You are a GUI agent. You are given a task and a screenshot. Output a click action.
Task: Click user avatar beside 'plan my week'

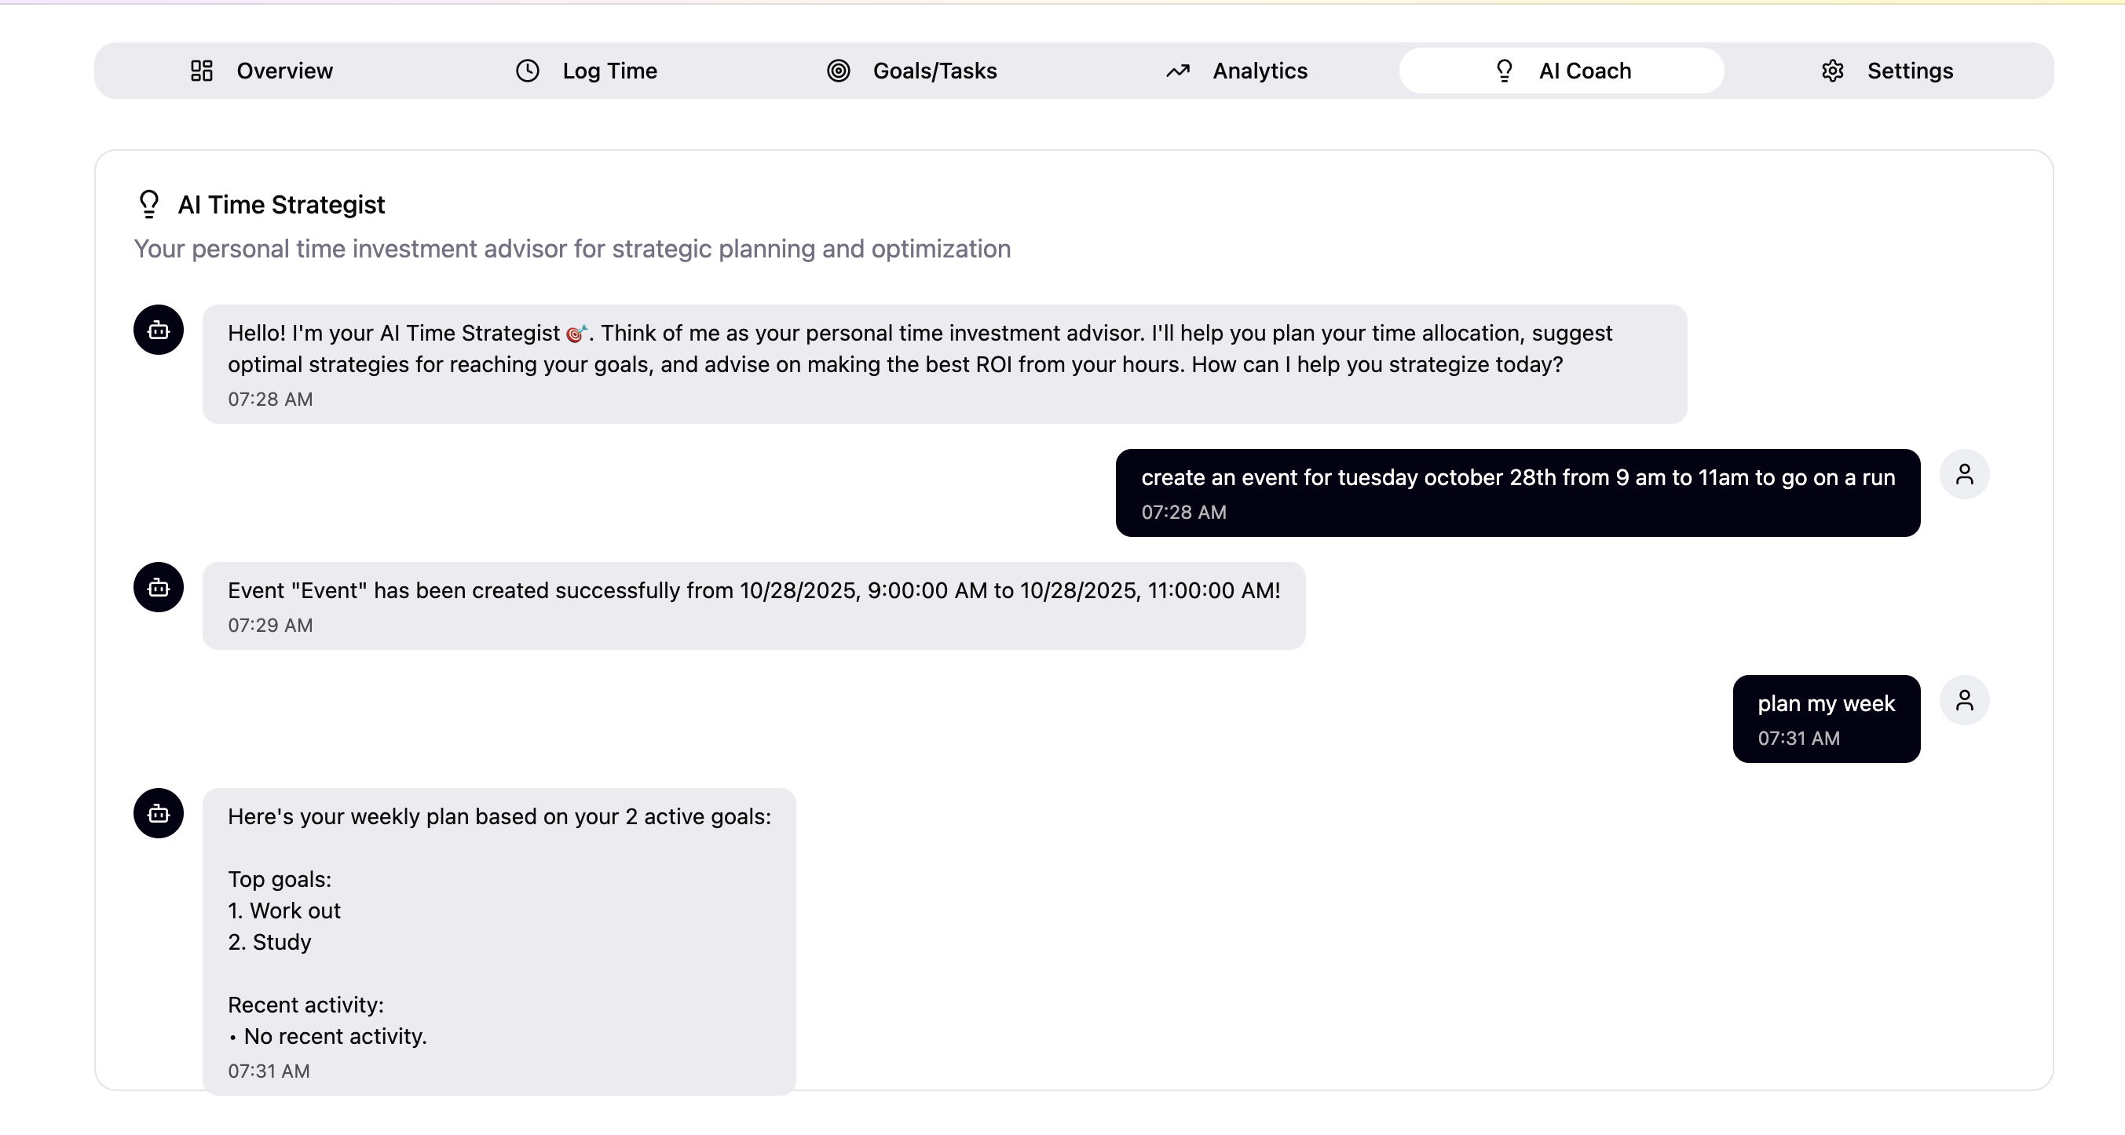click(x=1964, y=701)
